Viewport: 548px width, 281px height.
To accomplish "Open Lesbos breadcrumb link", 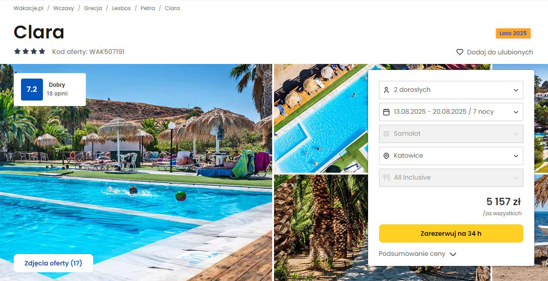I will point(121,8).
